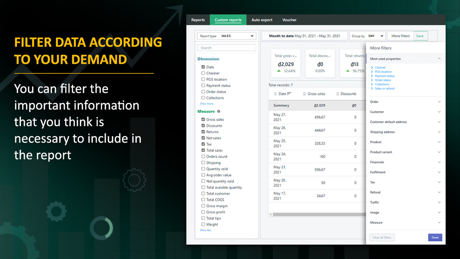
Task: Click the Measure info icon
Action: (x=218, y=112)
